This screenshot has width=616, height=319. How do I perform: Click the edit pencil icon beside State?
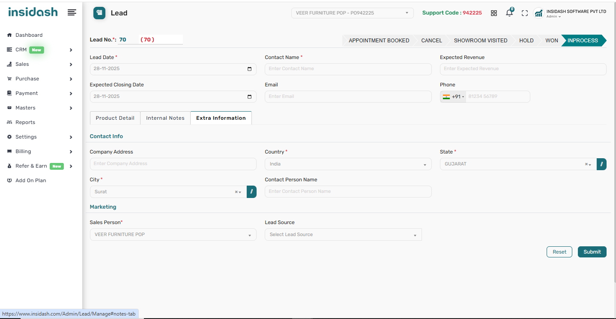tap(601, 164)
